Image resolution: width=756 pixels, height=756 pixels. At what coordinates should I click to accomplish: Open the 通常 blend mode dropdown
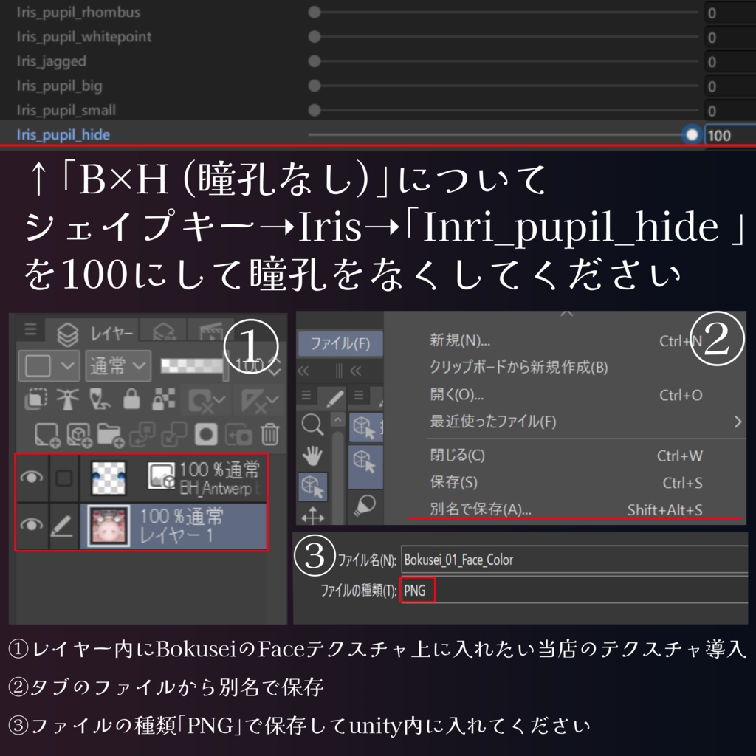[118, 365]
